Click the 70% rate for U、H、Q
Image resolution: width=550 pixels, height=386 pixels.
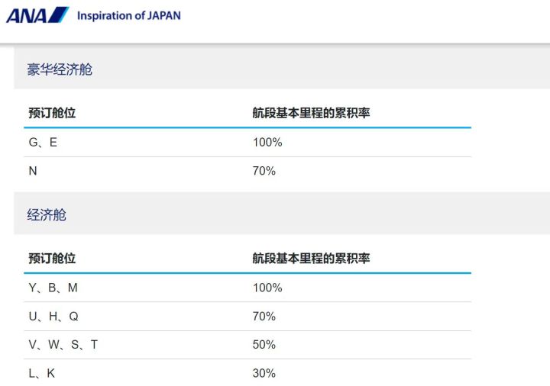point(264,317)
